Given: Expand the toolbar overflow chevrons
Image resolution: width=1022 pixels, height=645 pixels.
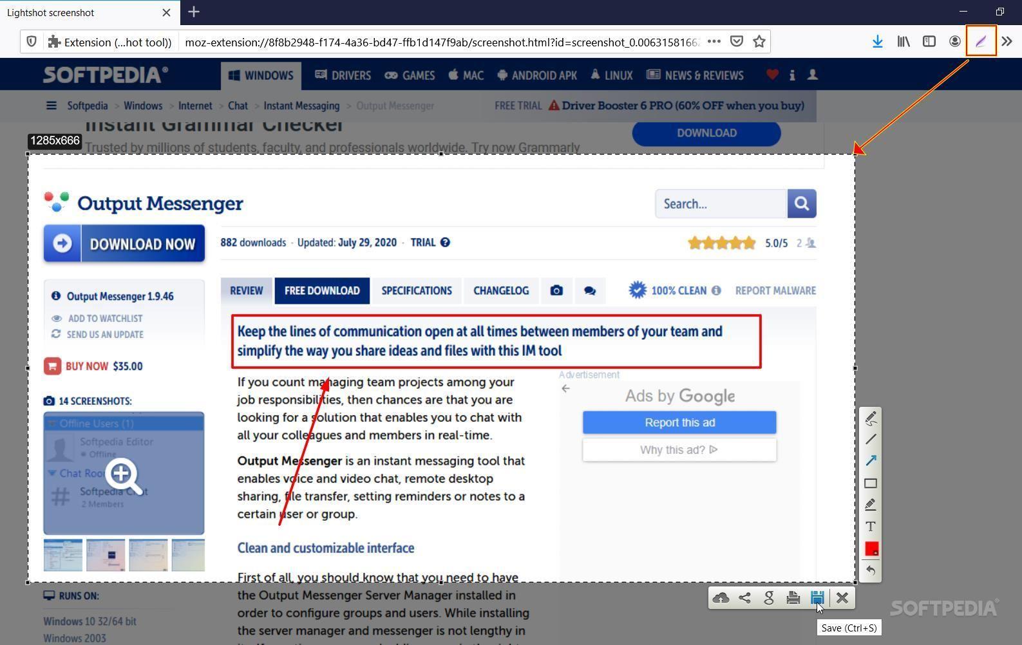Looking at the screenshot, I should point(1007,41).
